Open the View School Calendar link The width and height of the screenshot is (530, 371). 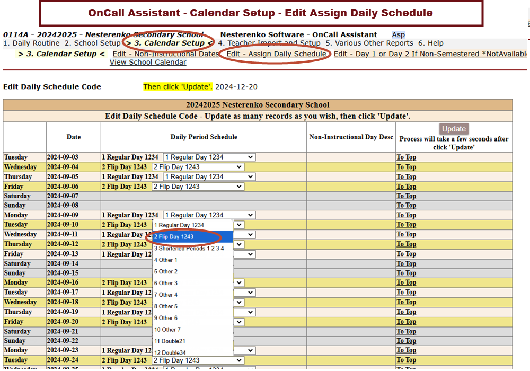coord(148,63)
